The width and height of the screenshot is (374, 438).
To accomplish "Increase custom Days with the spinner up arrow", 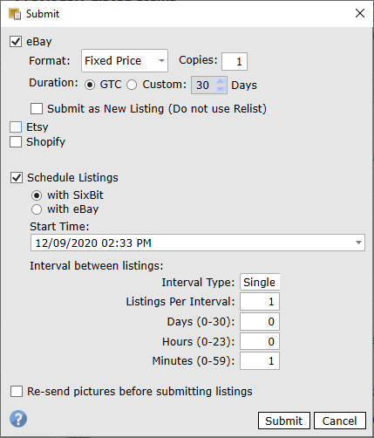I will (221, 81).
